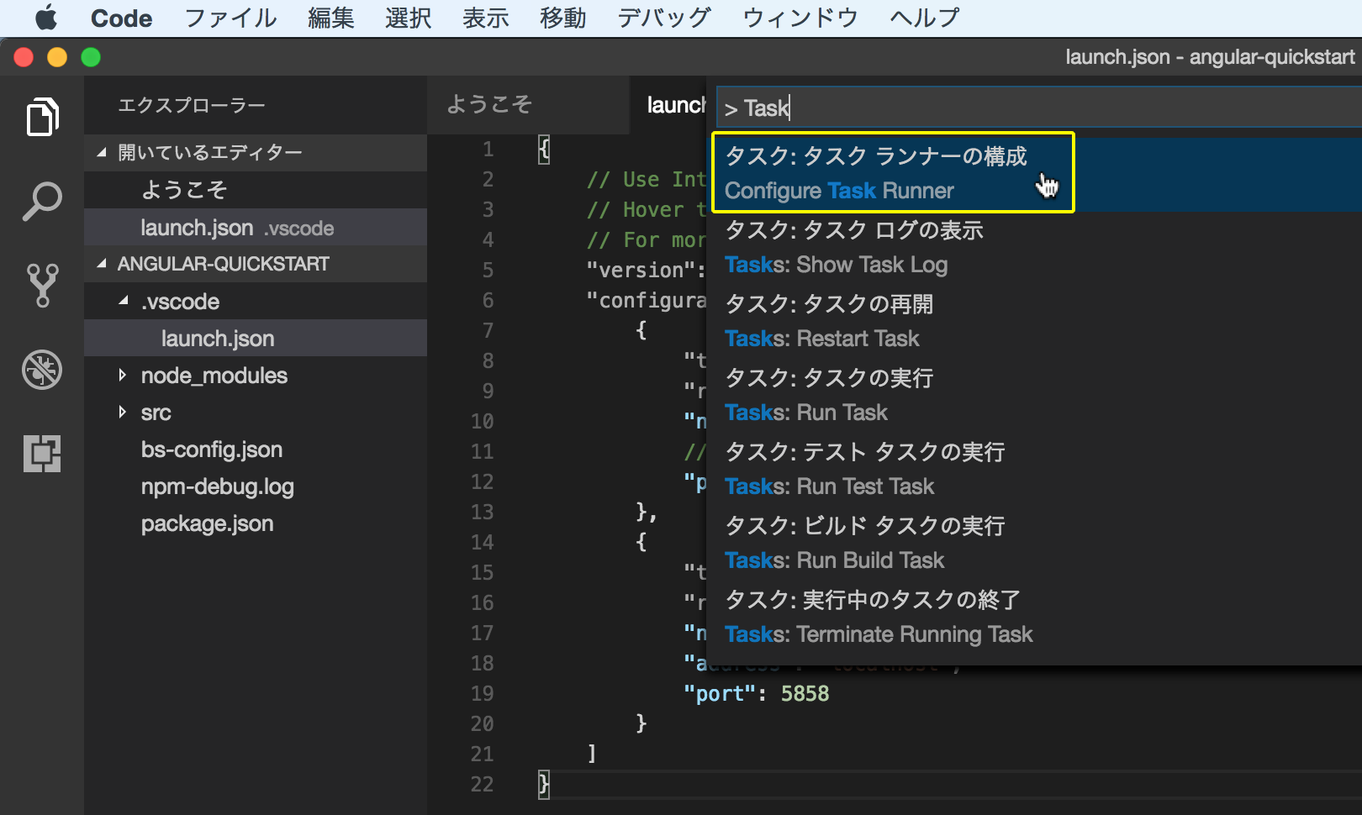This screenshot has width=1362, height=815.
Task: Open the 選択 menu
Action: click(409, 18)
